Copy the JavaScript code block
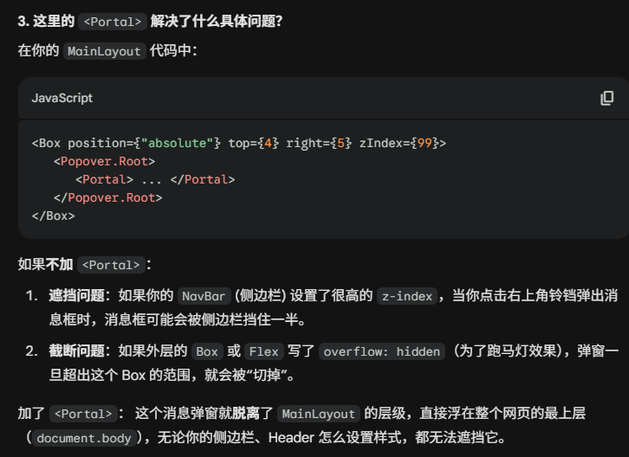The image size is (629, 457). (607, 98)
